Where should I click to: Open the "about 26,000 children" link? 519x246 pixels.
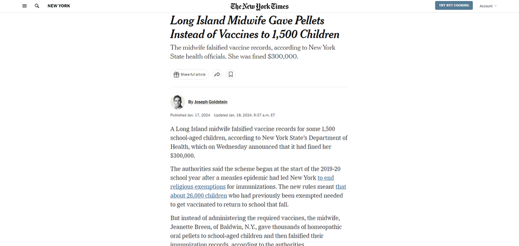[x=199, y=196]
